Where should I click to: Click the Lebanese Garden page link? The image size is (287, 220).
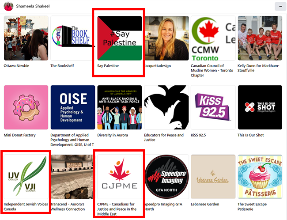click(x=205, y=204)
